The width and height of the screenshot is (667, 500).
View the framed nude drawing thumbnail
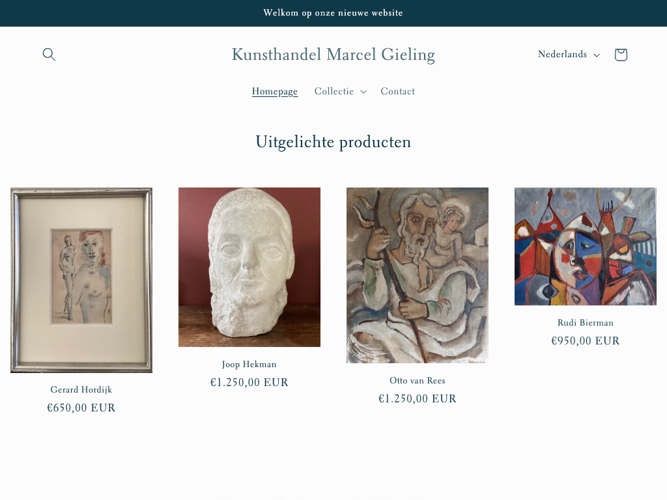[81, 280]
